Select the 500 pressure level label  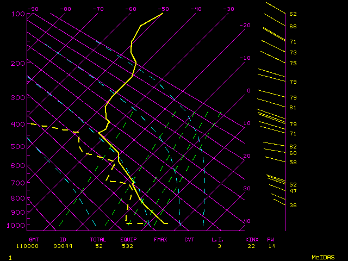point(18,146)
